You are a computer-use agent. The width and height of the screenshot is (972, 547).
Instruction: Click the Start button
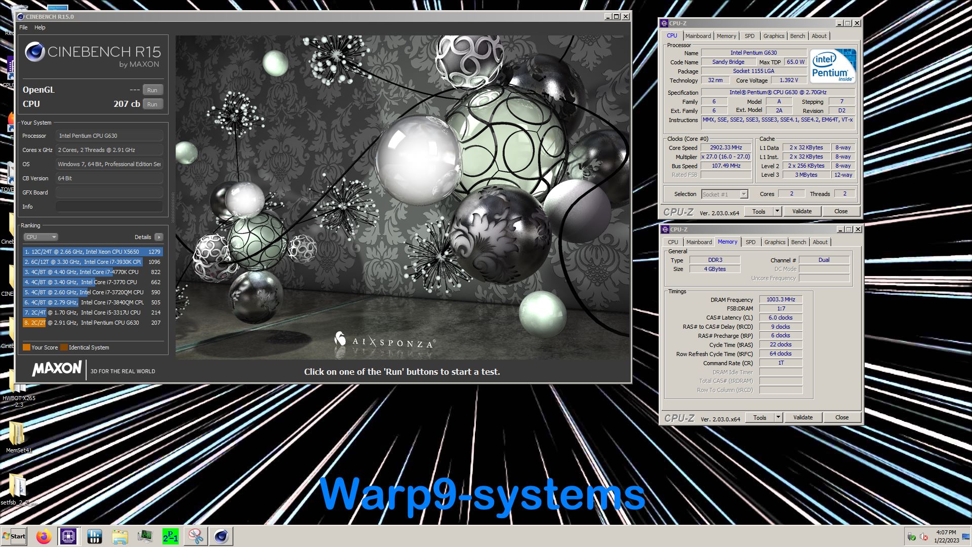click(14, 536)
